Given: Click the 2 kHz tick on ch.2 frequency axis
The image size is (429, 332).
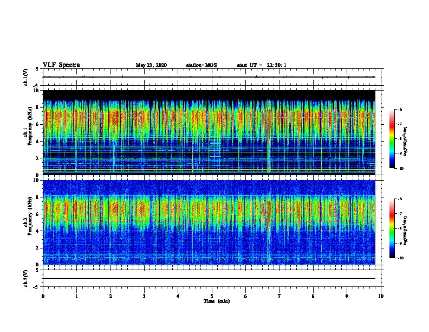Looking at the screenshot, I should click(x=37, y=248).
